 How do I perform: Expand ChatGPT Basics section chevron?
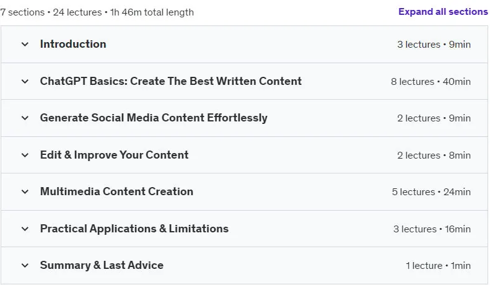click(25, 82)
